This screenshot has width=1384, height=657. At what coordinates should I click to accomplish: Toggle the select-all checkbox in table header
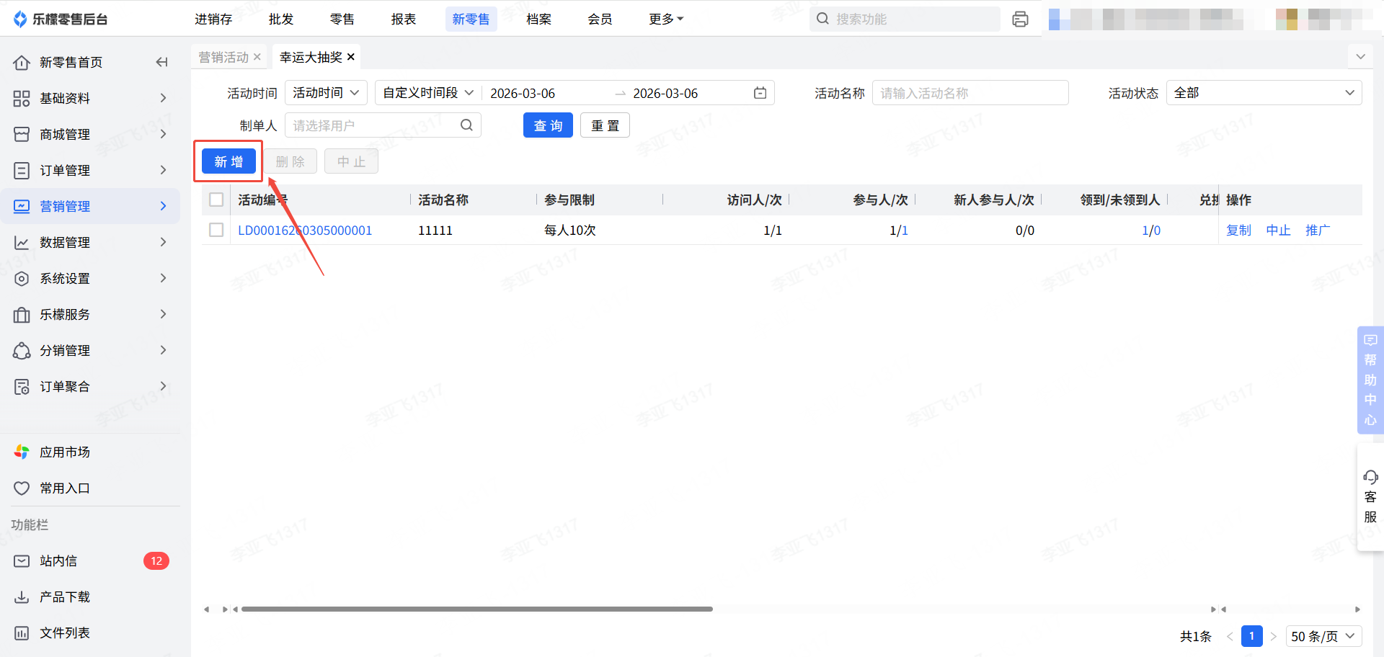pos(216,200)
